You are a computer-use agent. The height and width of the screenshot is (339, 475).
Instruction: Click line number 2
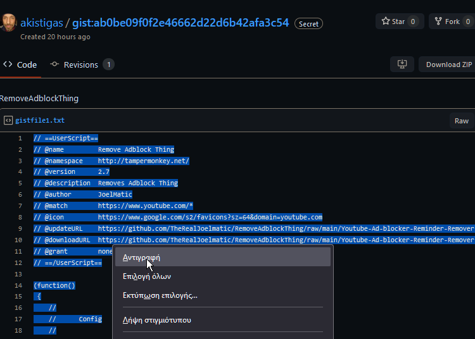(20, 149)
